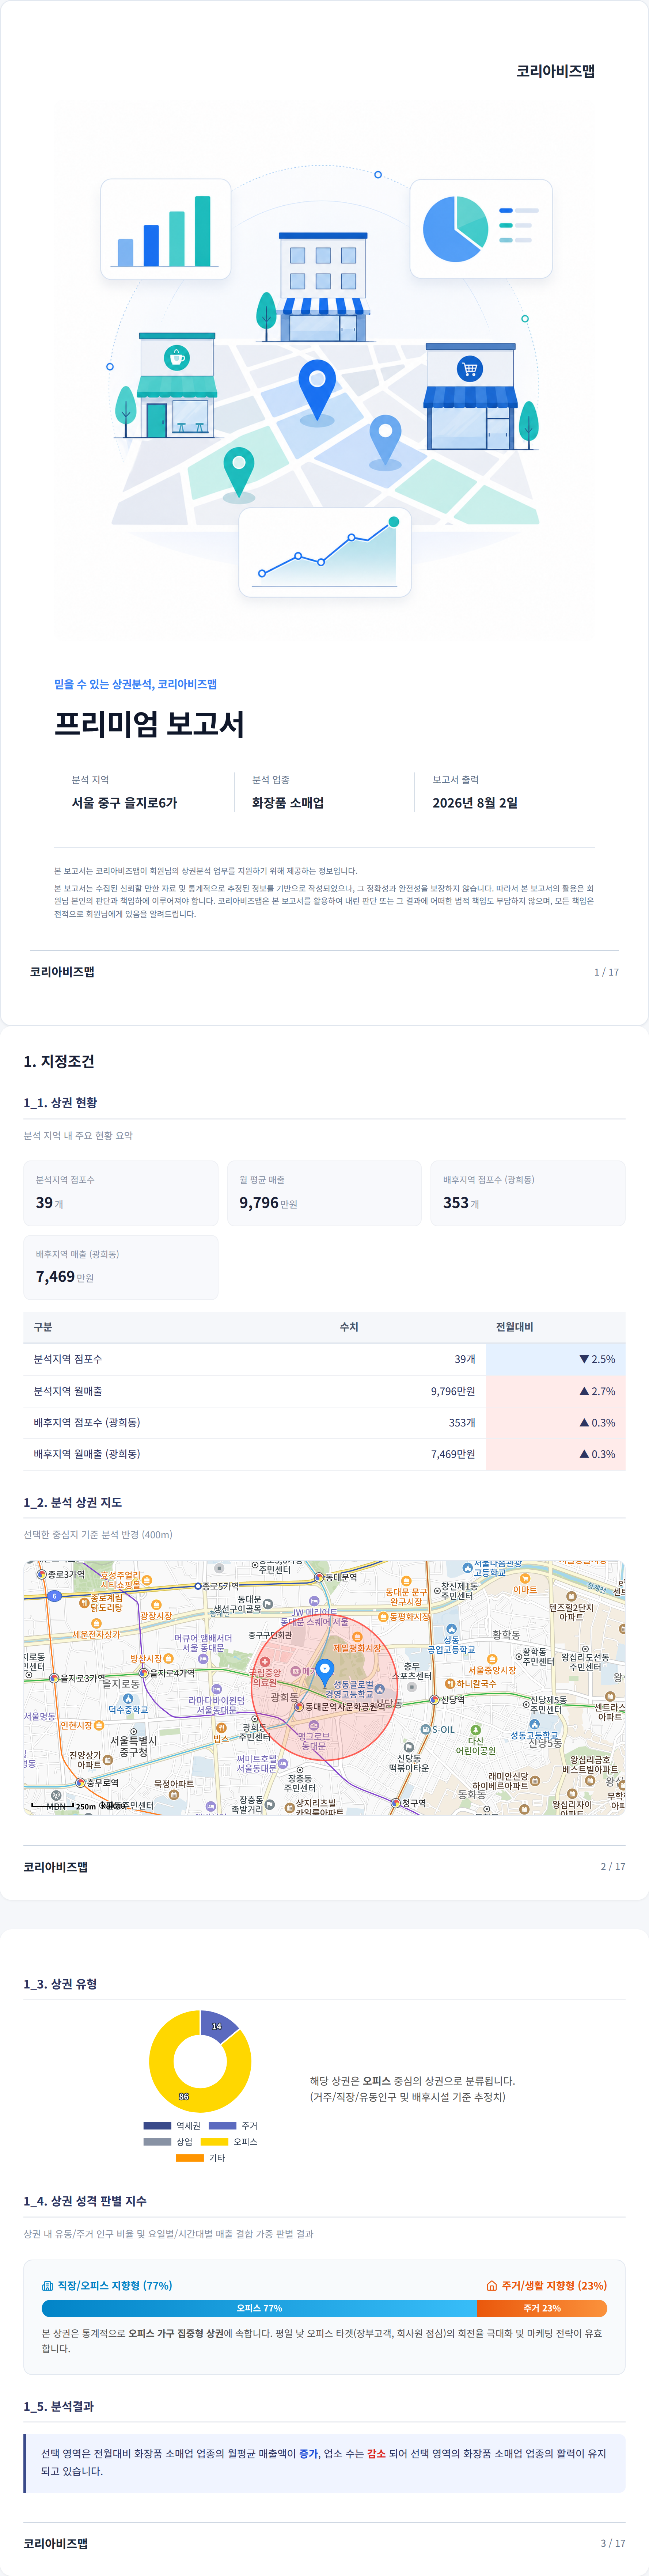Click the large blue map pin illustration

[x=317, y=389]
